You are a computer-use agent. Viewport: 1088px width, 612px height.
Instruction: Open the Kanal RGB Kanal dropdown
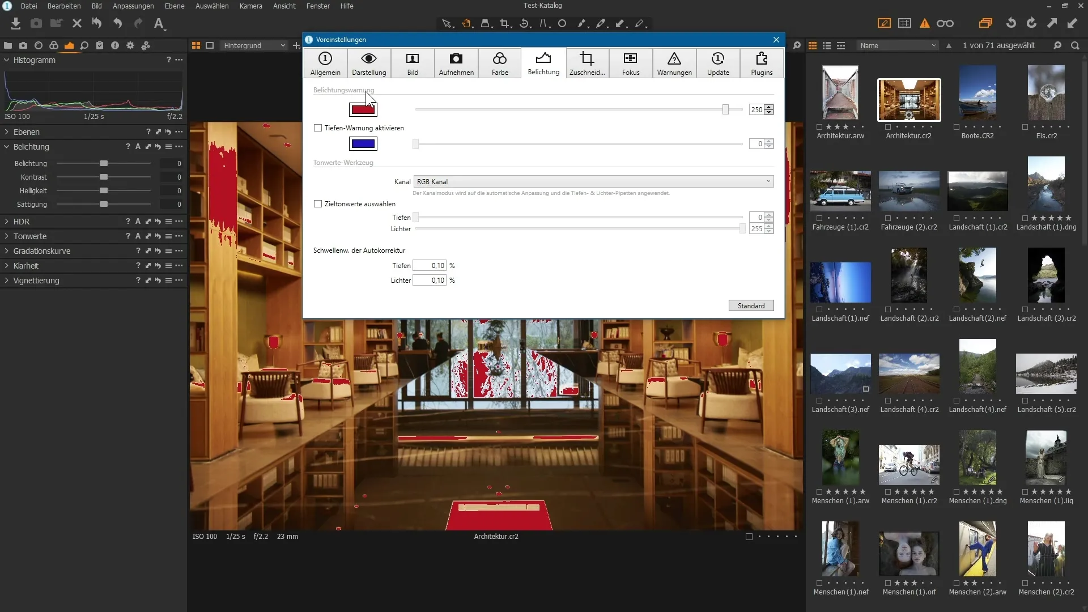pyautogui.click(x=593, y=181)
